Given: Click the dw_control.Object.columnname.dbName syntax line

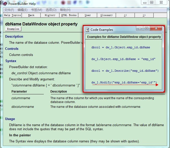Looking at the screenshot, I should click(x=41, y=73).
